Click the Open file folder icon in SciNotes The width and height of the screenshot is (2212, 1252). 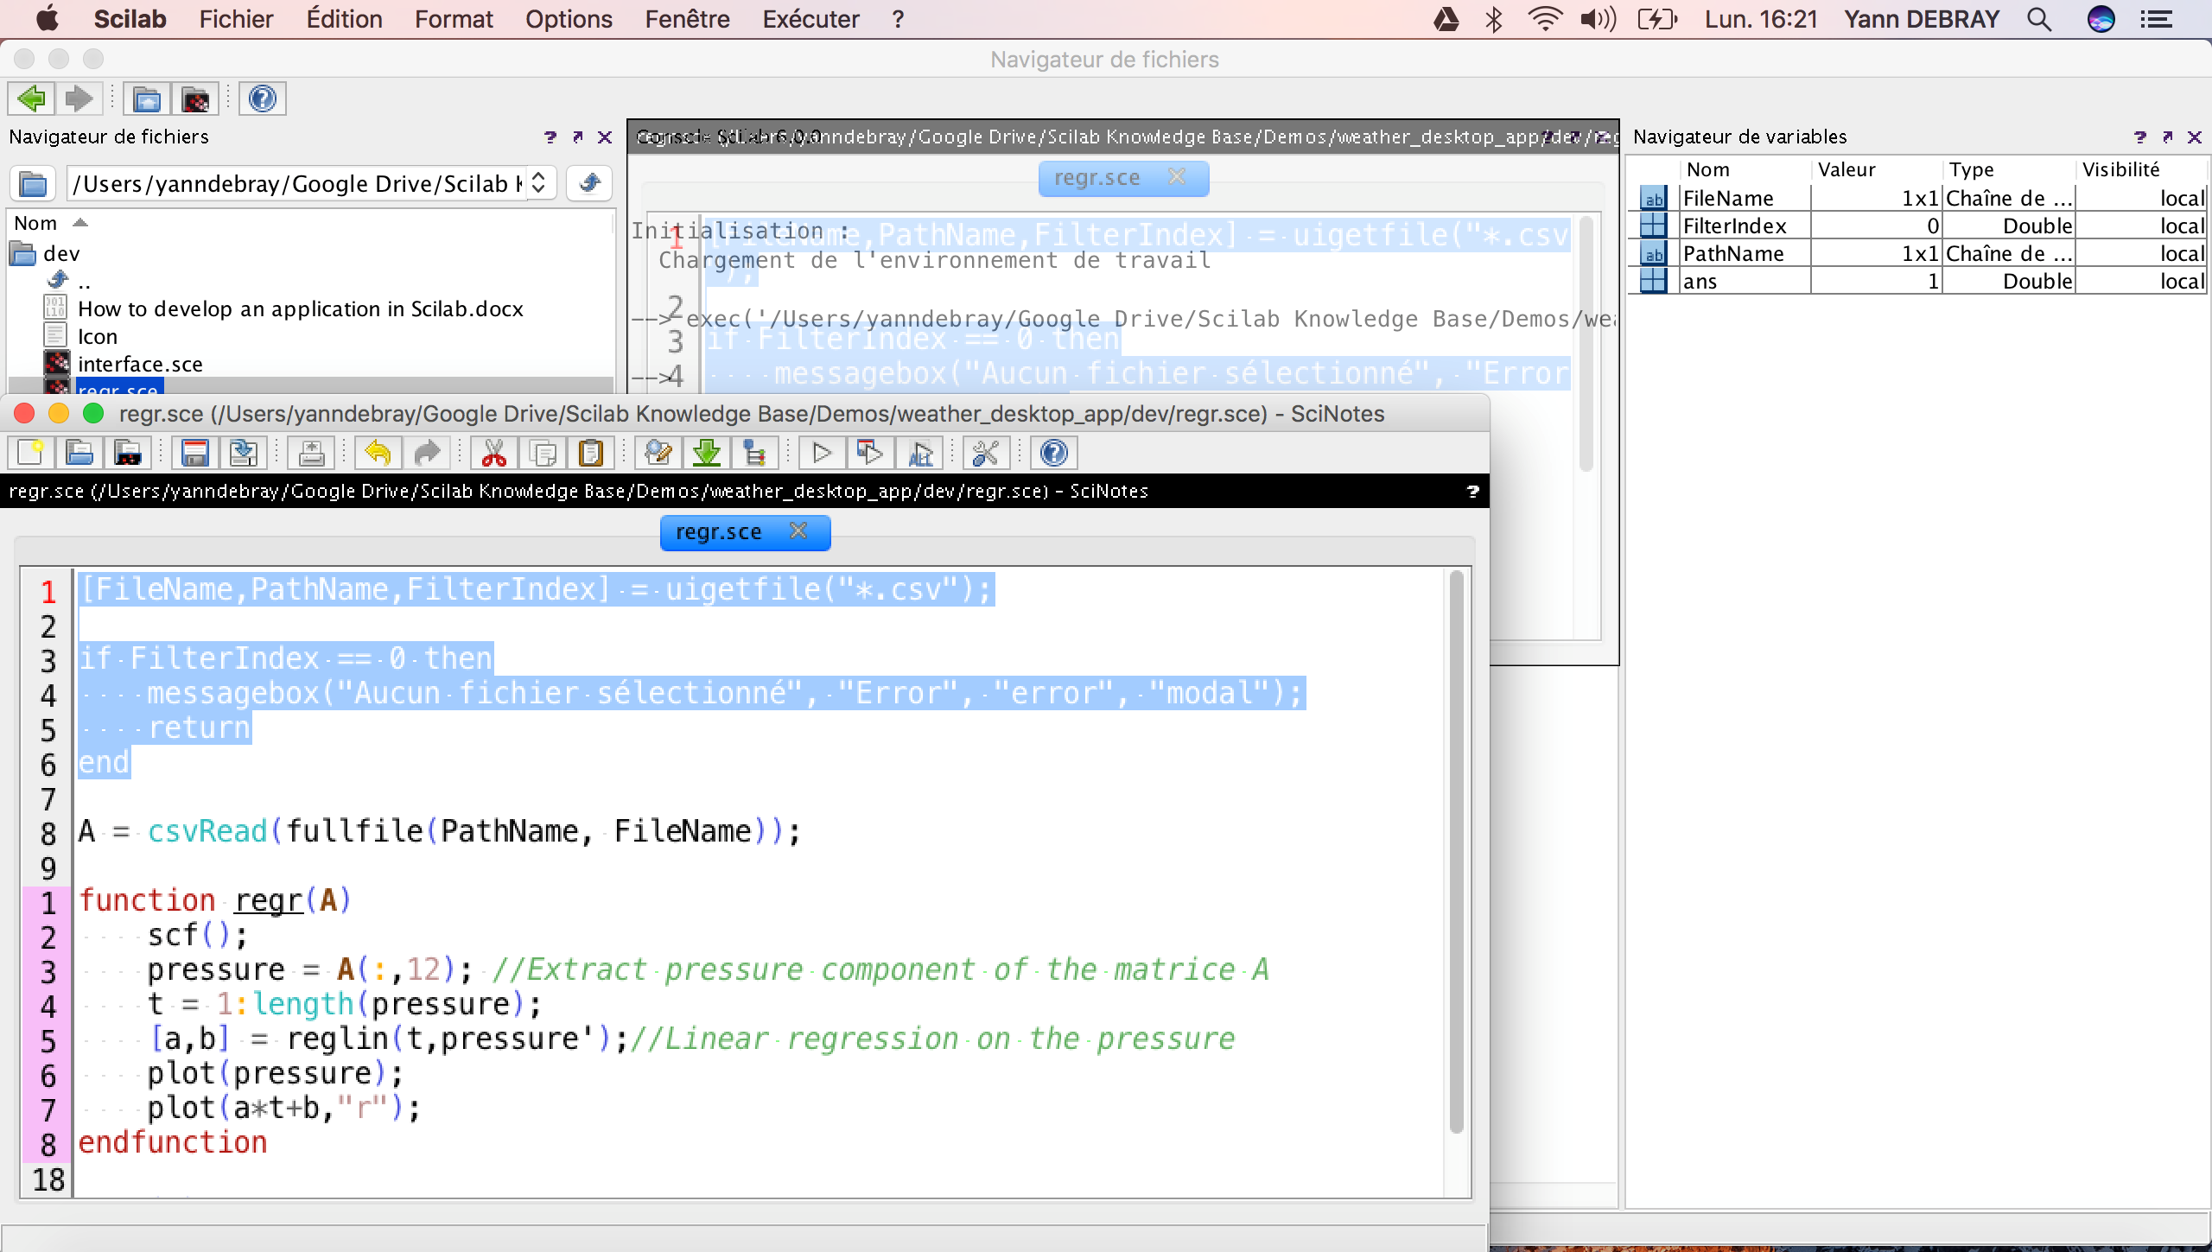(79, 453)
